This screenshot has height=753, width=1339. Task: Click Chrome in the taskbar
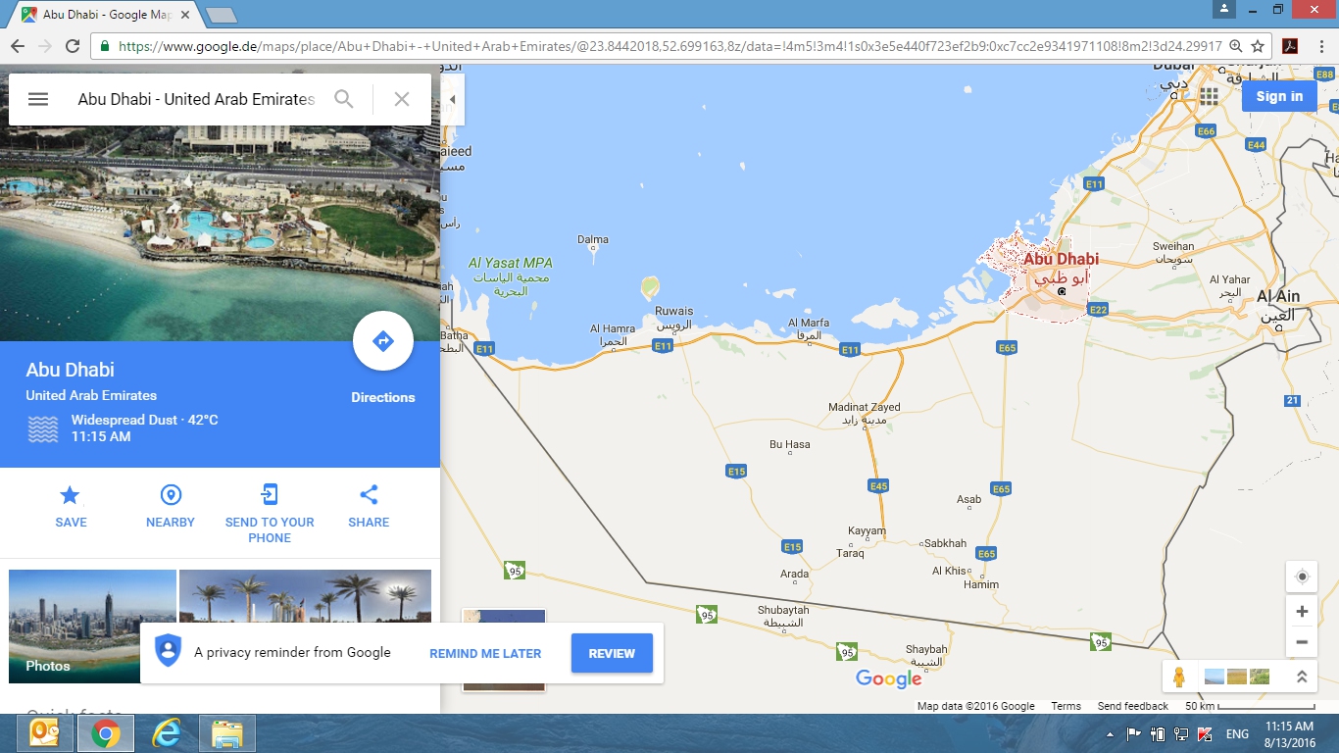106,733
